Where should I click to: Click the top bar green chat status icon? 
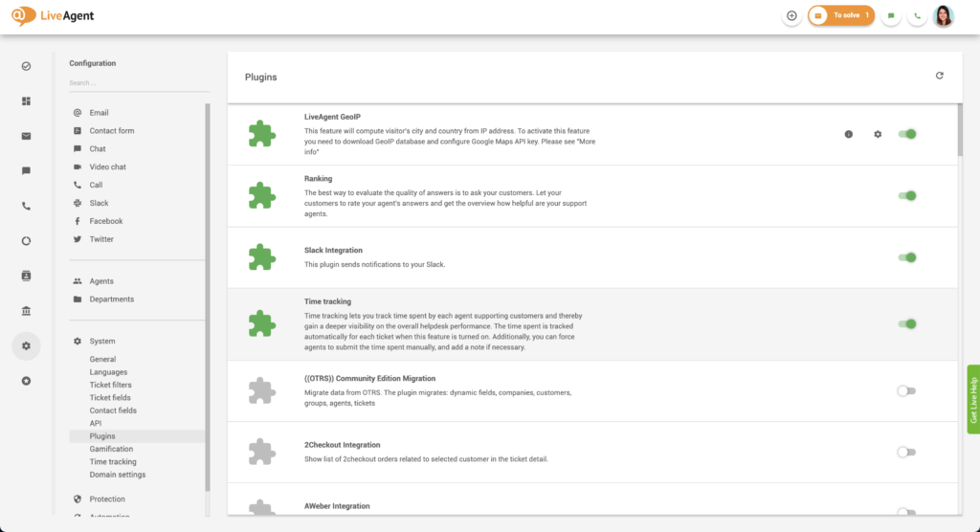tap(891, 15)
